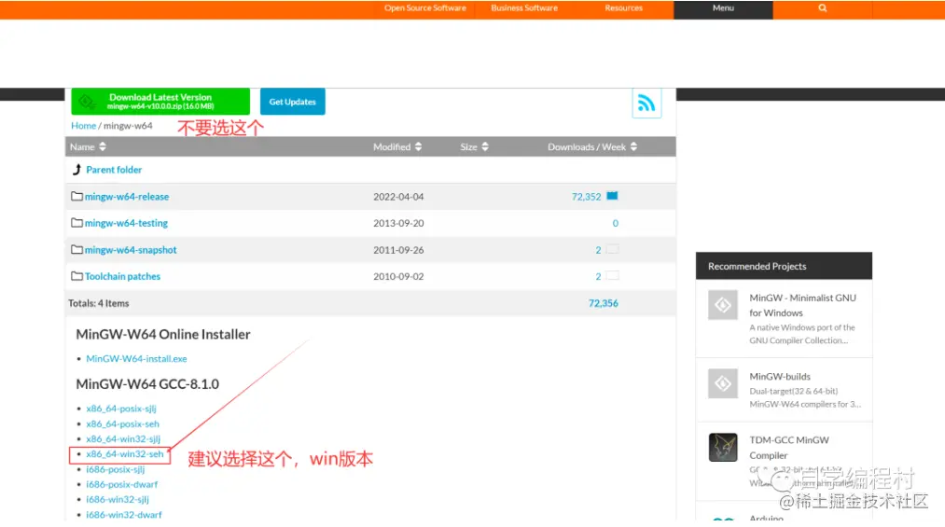Click the Download Latest Version button
The height and width of the screenshot is (527, 945).
[x=160, y=101]
